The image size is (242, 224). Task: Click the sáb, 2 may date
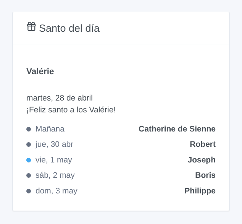pyautogui.click(x=55, y=175)
